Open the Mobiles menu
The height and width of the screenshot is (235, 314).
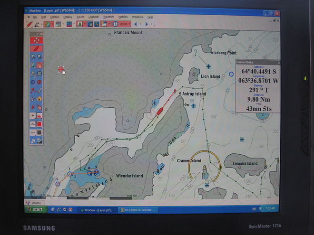(123, 17)
